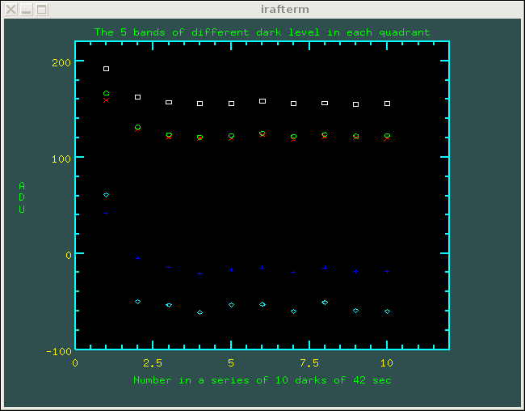
Task: Click the green plot title about 5 bands
Action: click(262, 32)
